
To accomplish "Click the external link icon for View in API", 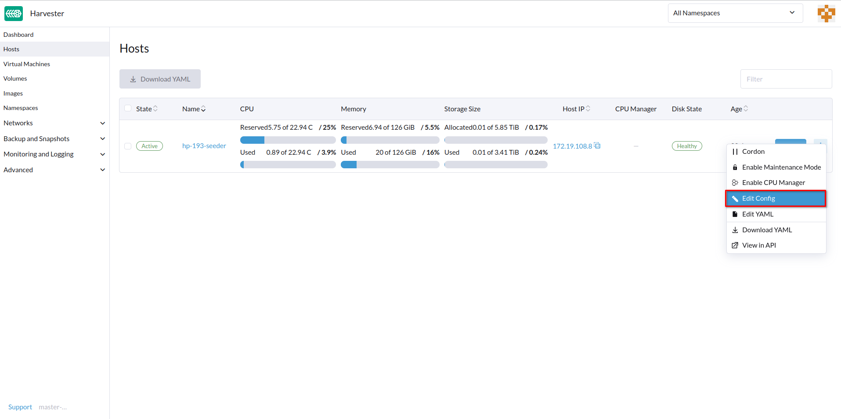I will [736, 245].
